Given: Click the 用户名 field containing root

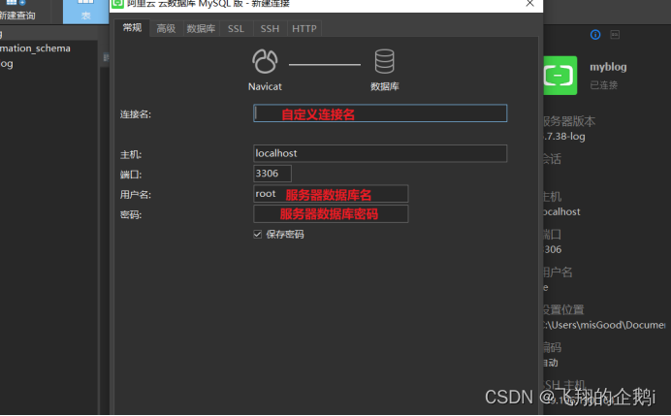Looking at the screenshot, I should [331, 194].
